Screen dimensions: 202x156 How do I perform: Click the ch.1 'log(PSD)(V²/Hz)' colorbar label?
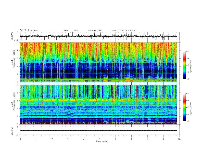[x=191, y=67]
